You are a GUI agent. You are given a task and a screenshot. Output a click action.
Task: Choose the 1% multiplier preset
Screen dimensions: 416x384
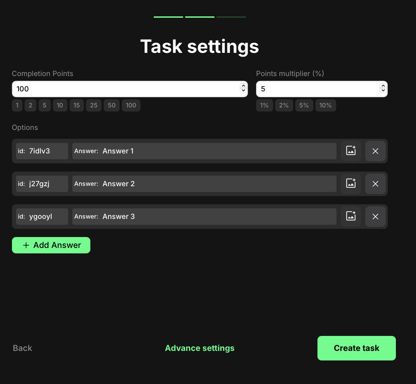(264, 105)
